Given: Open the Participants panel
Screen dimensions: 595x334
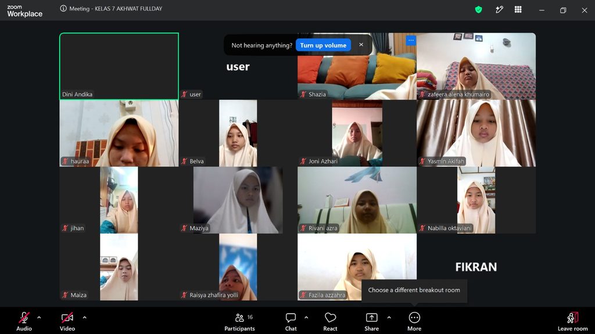Looking at the screenshot, I should [x=239, y=321].
